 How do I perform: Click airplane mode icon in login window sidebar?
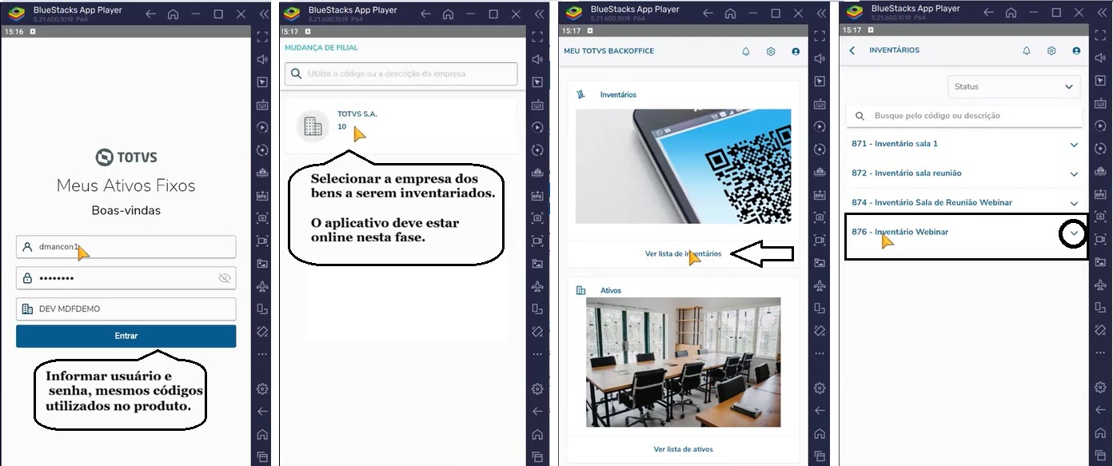click(x=262, y=286)
